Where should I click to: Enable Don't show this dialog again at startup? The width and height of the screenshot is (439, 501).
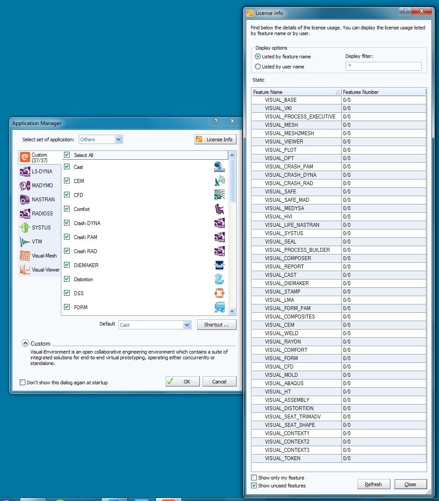[23, 383]
